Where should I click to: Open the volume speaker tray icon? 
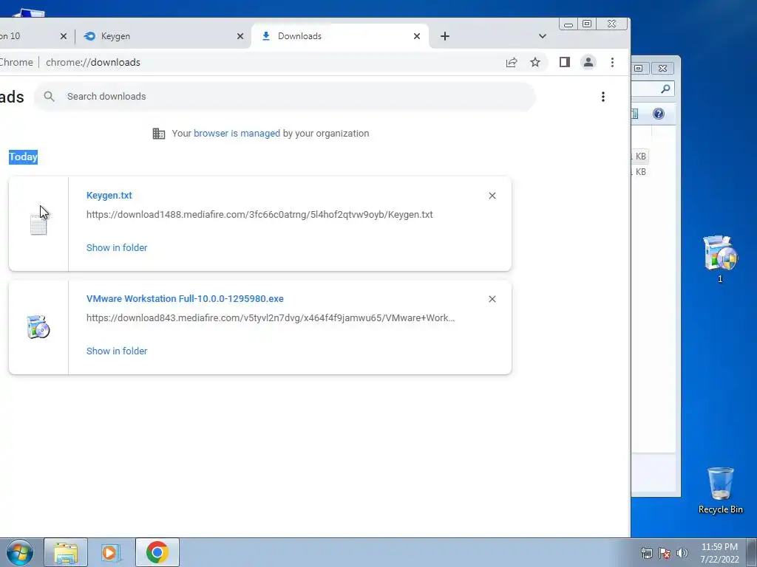682,553
